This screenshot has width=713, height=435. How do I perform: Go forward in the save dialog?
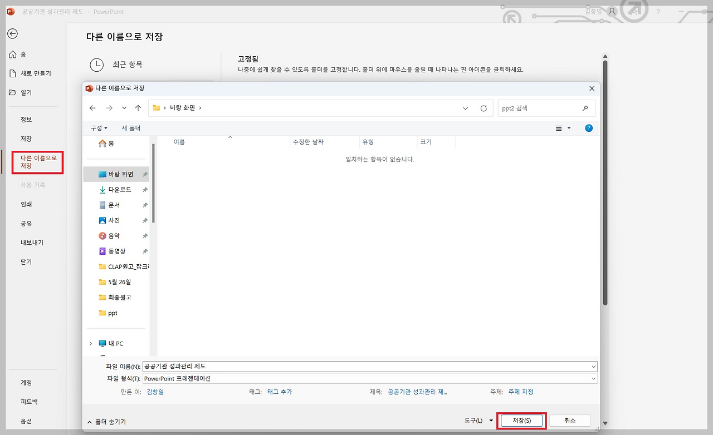109,108
